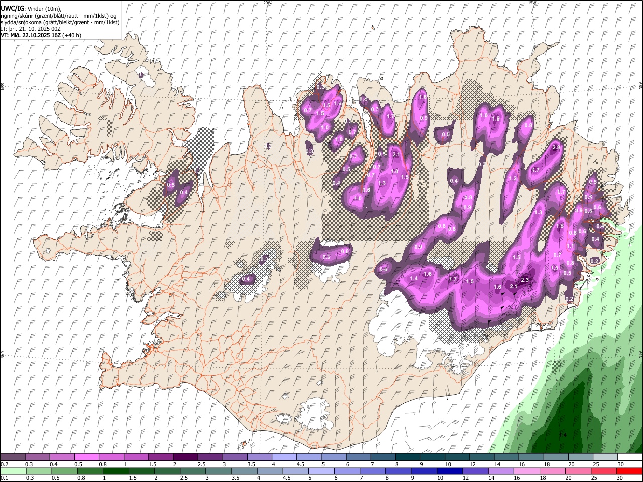Select the royal blue swatch between 9 and 10
This screenshot has width=643, height=482.
pyautogui.click(x=424, y=471)
